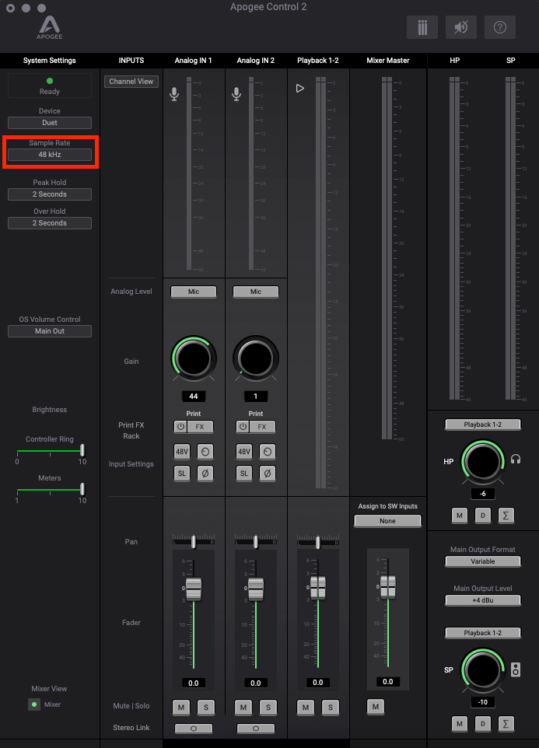Adjust the Controller Ring brightness slider
Screen dimensions: 539x748
coord(50,450)
